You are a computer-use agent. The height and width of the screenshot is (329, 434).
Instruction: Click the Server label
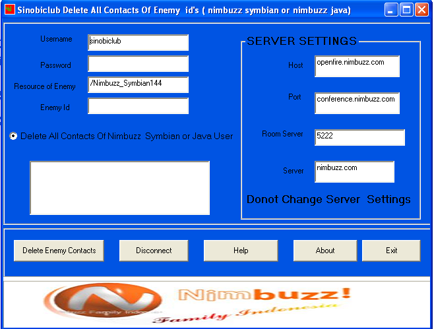(x=293, y=171)
